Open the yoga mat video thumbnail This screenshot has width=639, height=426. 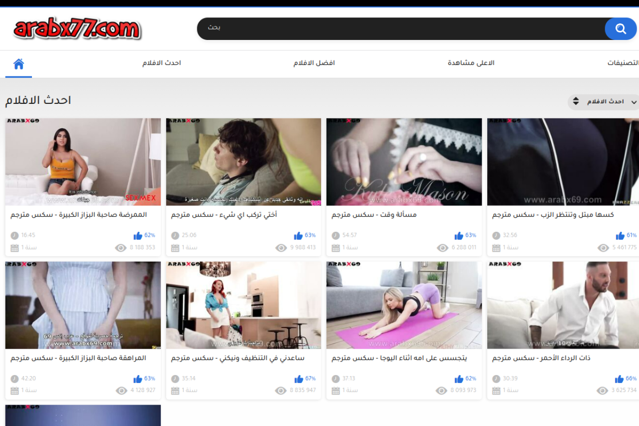pos(404,305)
